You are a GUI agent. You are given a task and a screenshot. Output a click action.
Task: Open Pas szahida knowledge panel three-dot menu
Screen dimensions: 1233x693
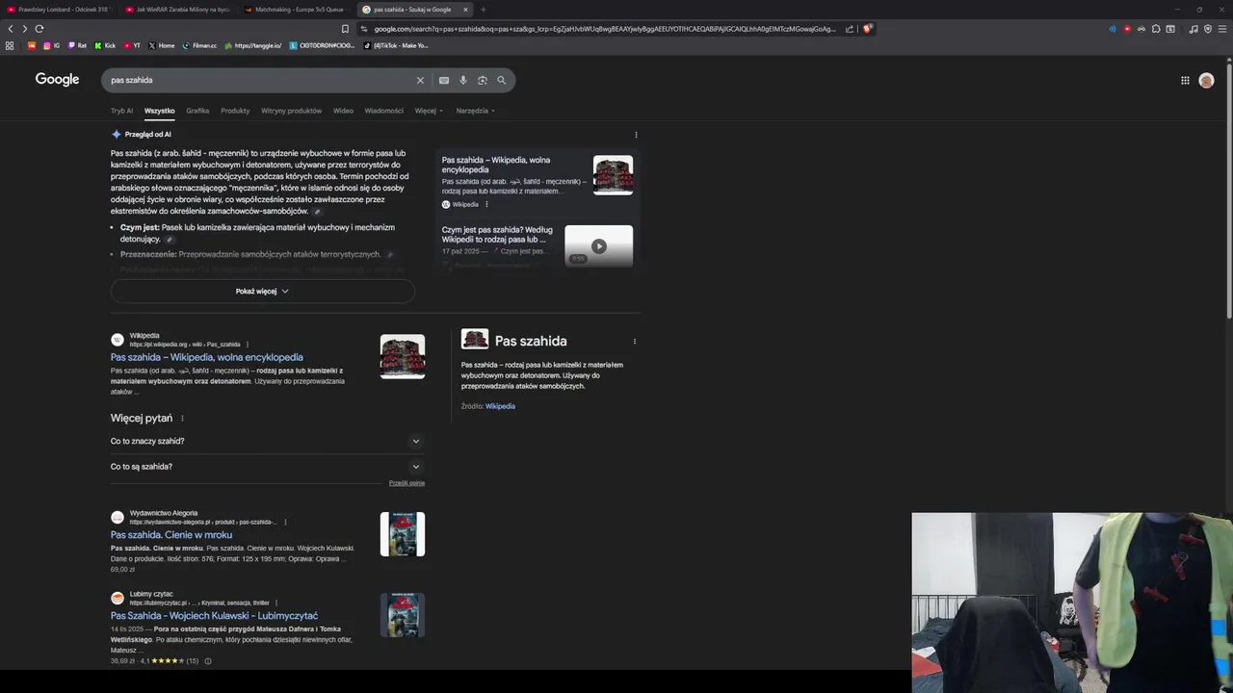(x=634, y=342)
